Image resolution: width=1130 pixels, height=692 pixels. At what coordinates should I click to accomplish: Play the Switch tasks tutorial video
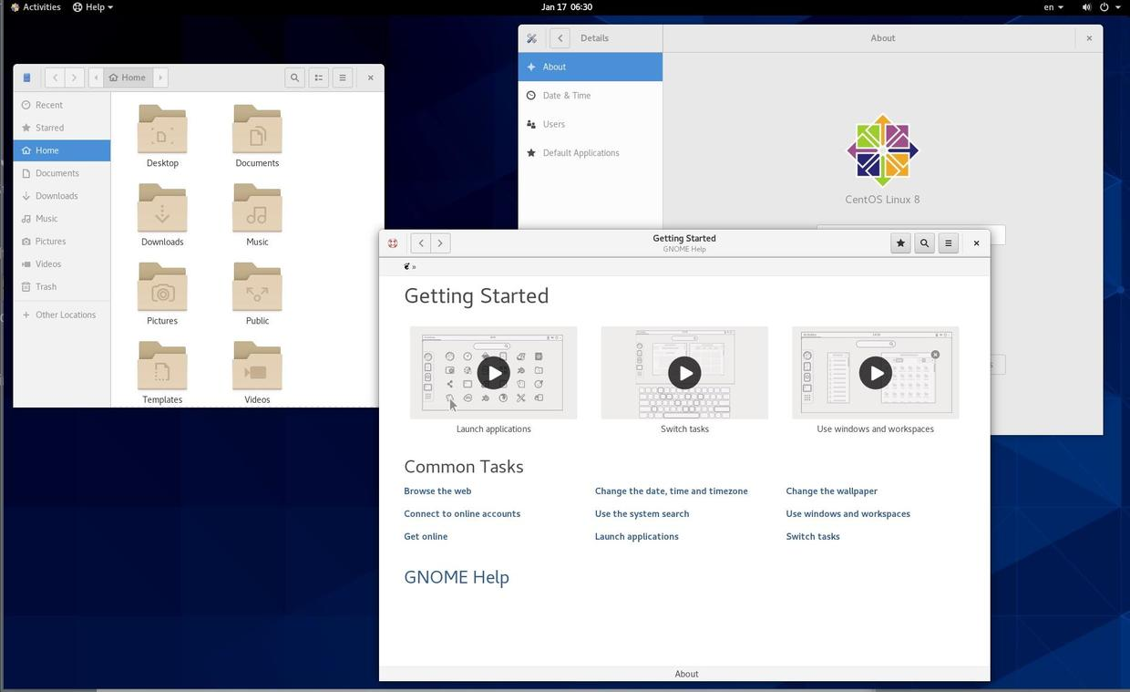point(683,372)
